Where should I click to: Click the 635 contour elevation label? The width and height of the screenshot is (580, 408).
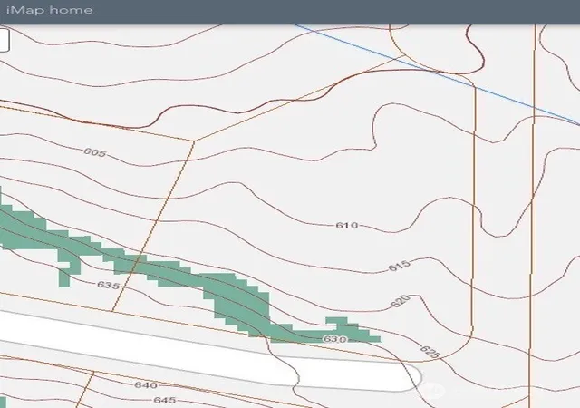pyautogui.click(x=109, y=285)
